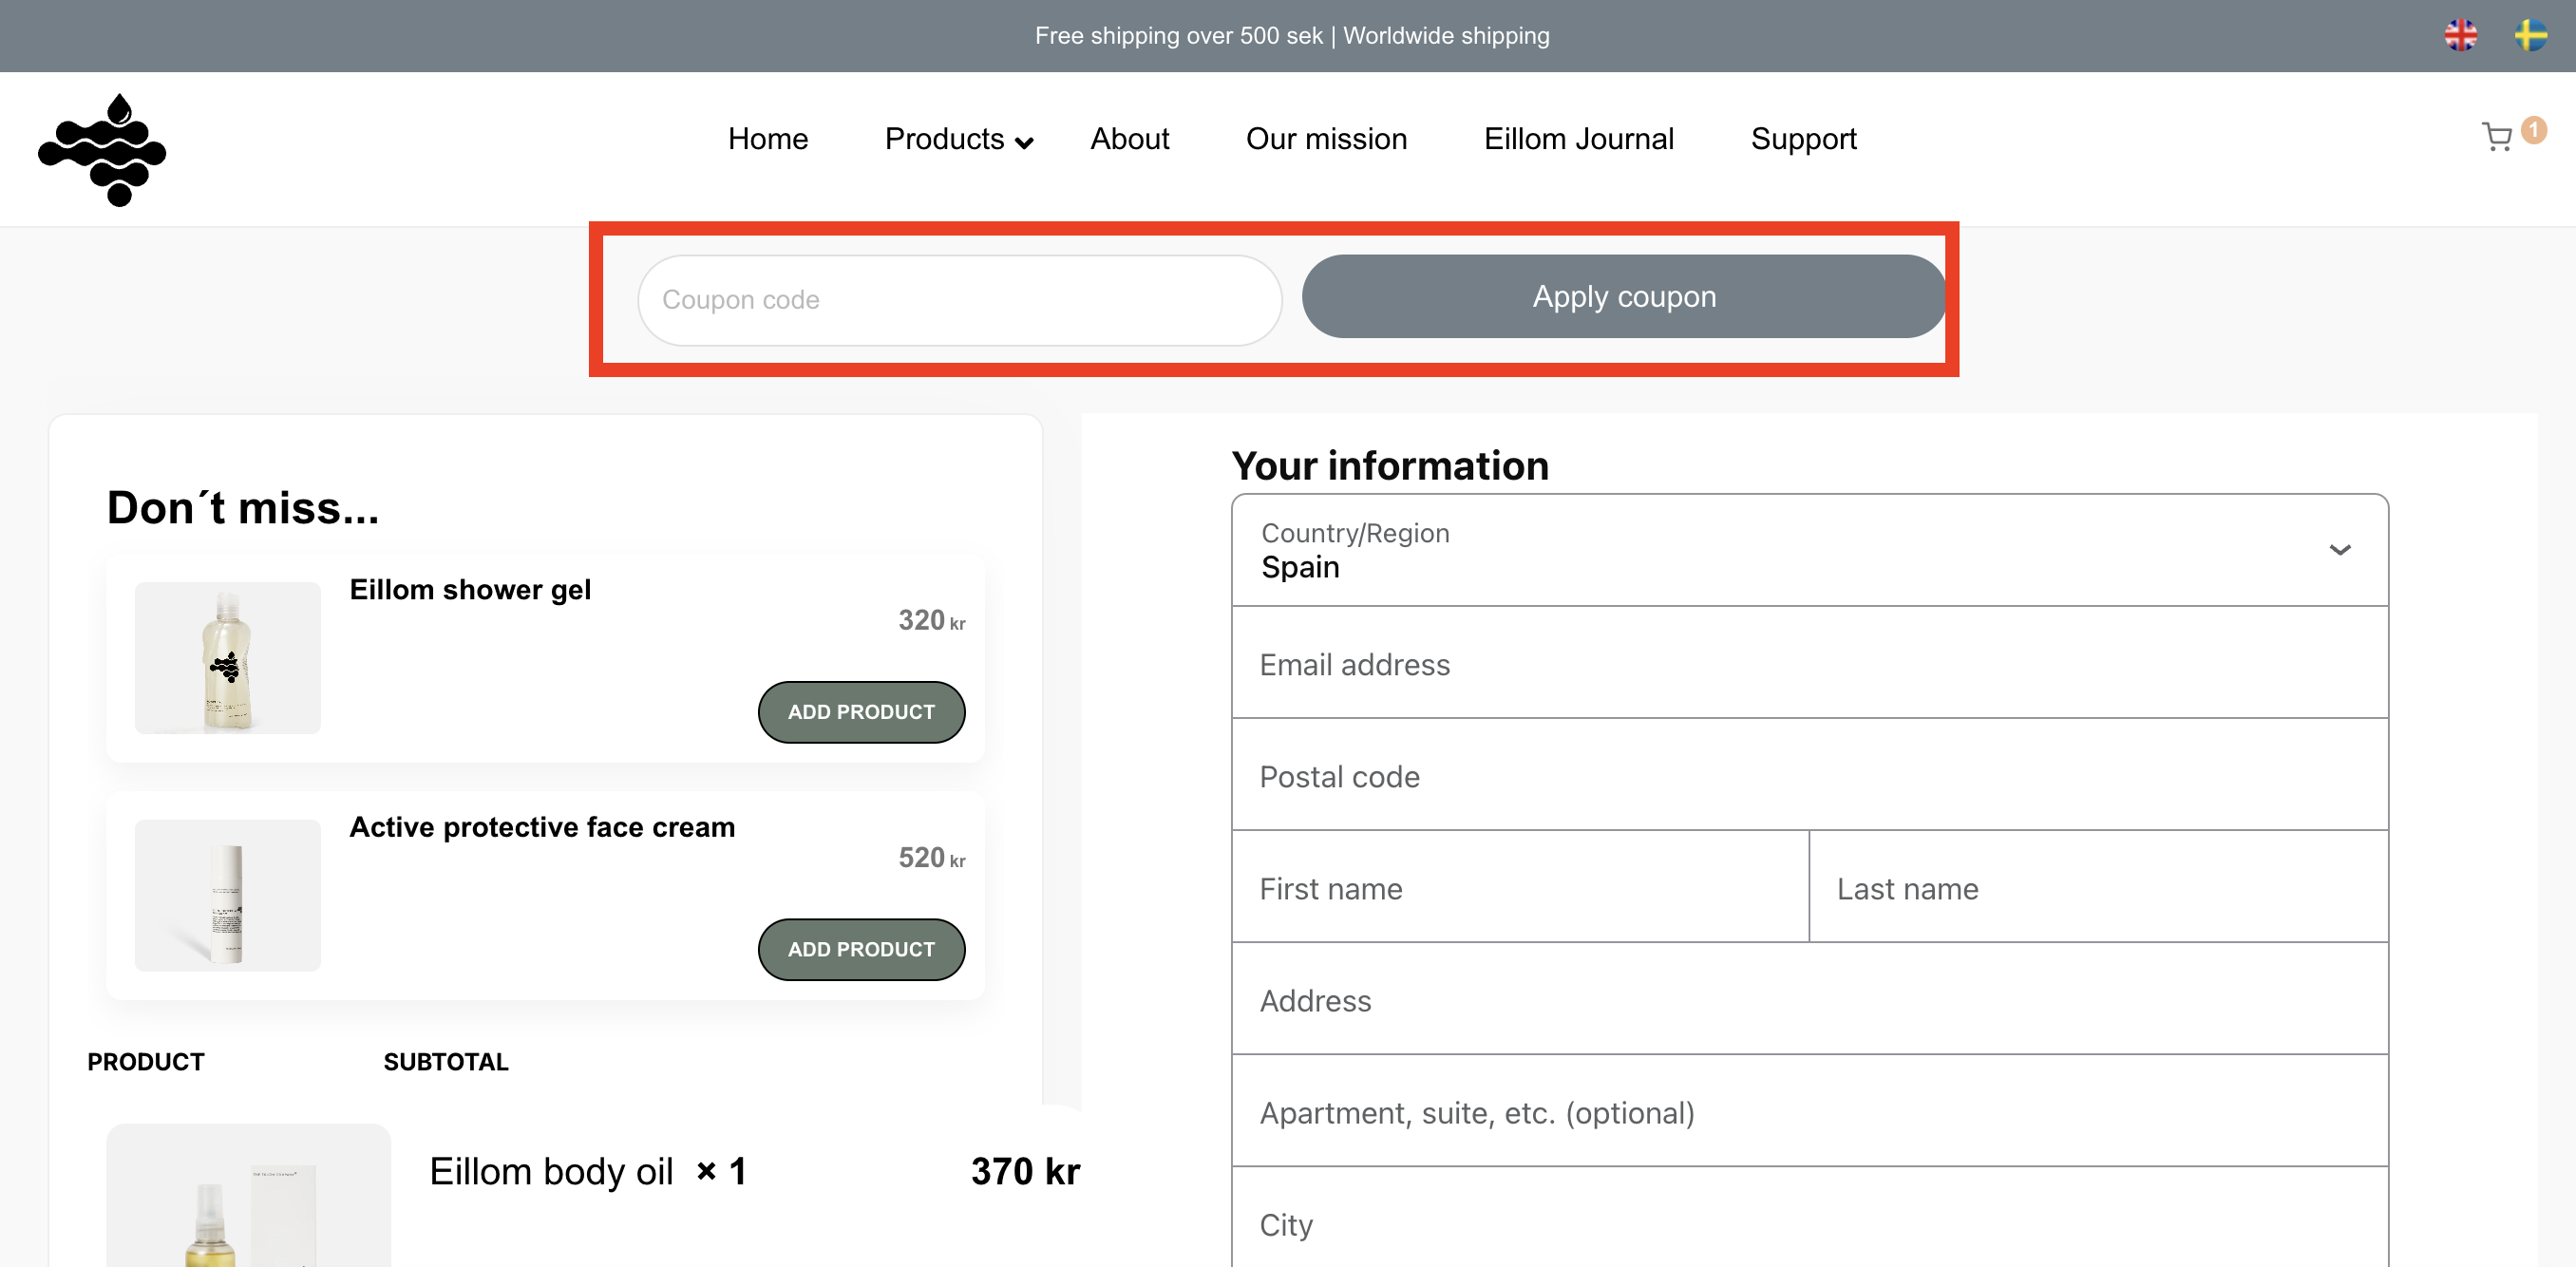Click the Don´t miss... heading

(x=243, y=507)
